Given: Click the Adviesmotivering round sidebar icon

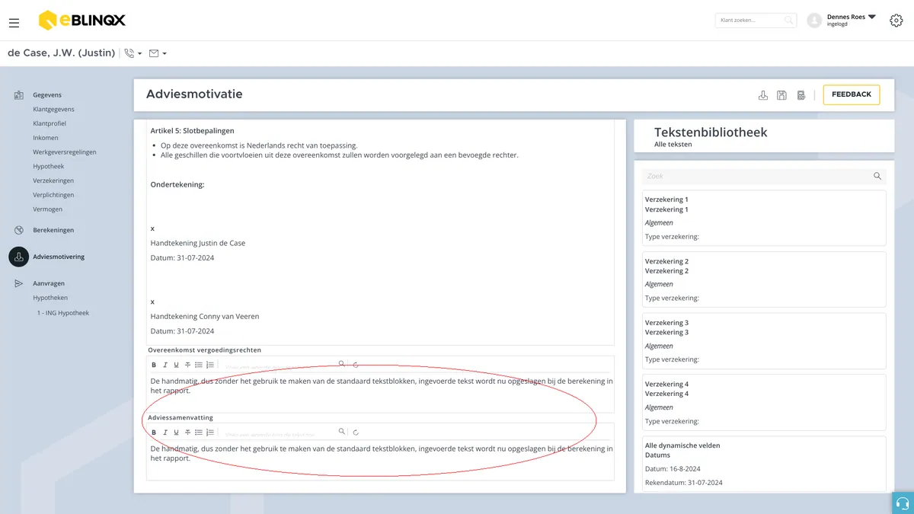Looking at the screenshot, I should tap(19, 257).
